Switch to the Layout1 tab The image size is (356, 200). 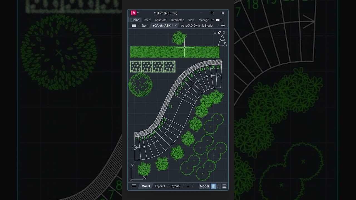pyautogui.click(x=160, y=186)
